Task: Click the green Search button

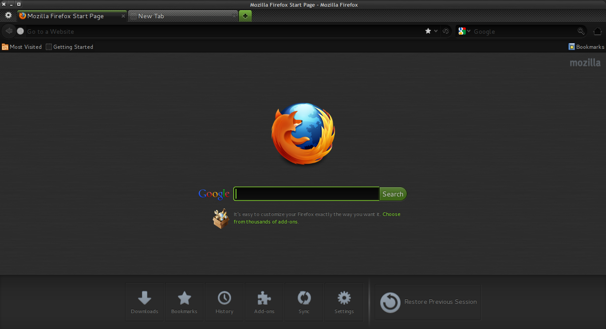Action: [x=393, y=194]
